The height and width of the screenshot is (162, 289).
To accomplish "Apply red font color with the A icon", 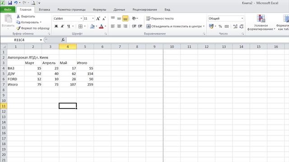I will pos(101,26).
